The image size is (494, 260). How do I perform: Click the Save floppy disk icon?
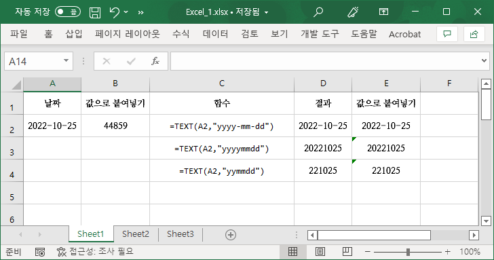[x=95, y=12]
